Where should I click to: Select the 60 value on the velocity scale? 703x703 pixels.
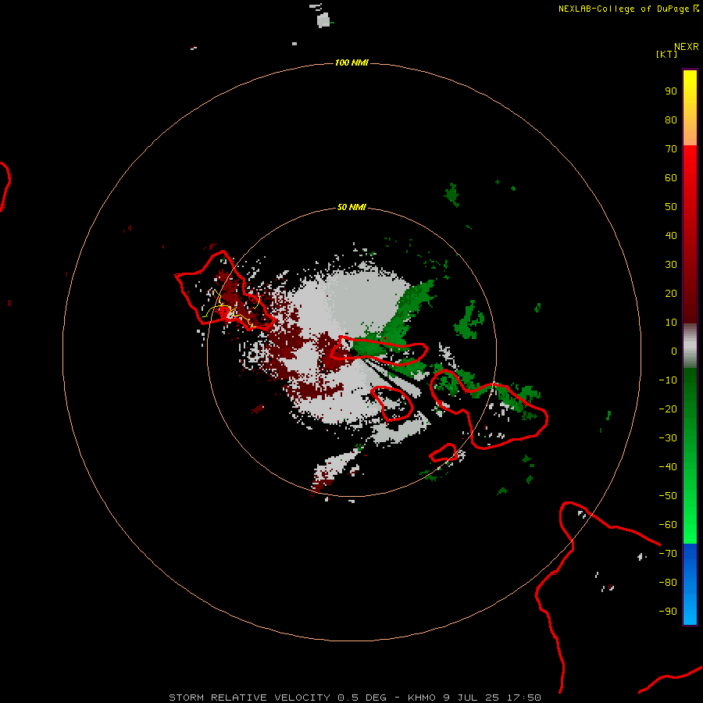pyautogui.click(x=671, y=177)
